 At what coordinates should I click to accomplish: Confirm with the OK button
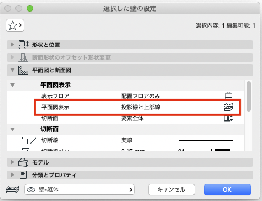point(227,189)
